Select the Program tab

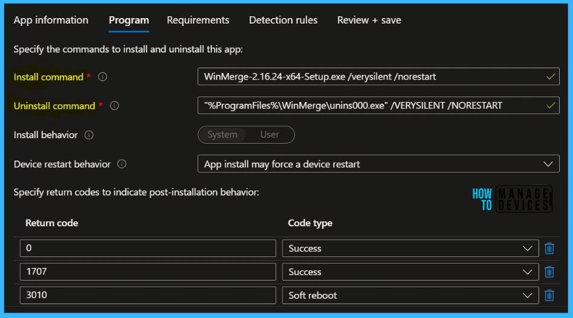pos(129,20)
